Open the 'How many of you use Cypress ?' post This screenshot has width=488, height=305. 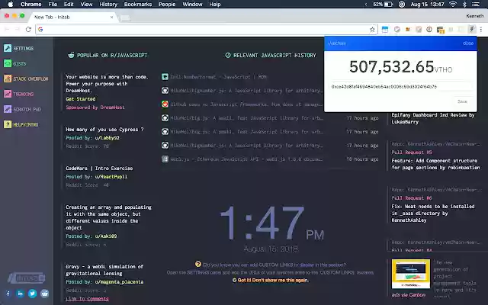point(104,129)
